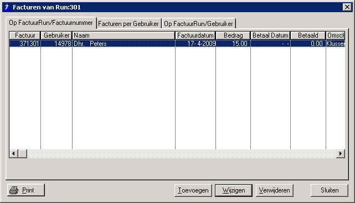Click the printer icon on Print button
This screenshot has width=355, height=203.
(14, 190)
